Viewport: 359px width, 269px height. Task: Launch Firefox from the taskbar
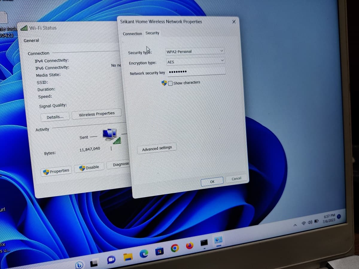pos(190,245)
